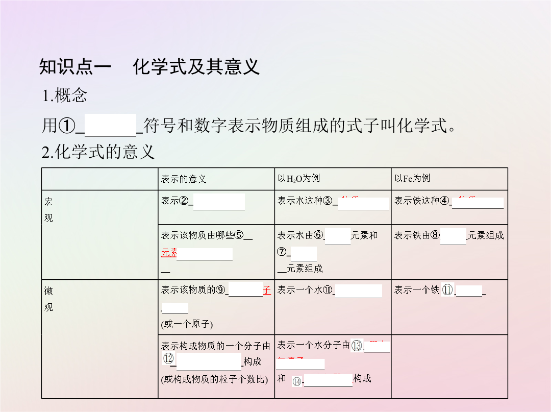551x412 pixels.
Task: Select the blank next to red 元素 text
Action: (x=205, y=254)
